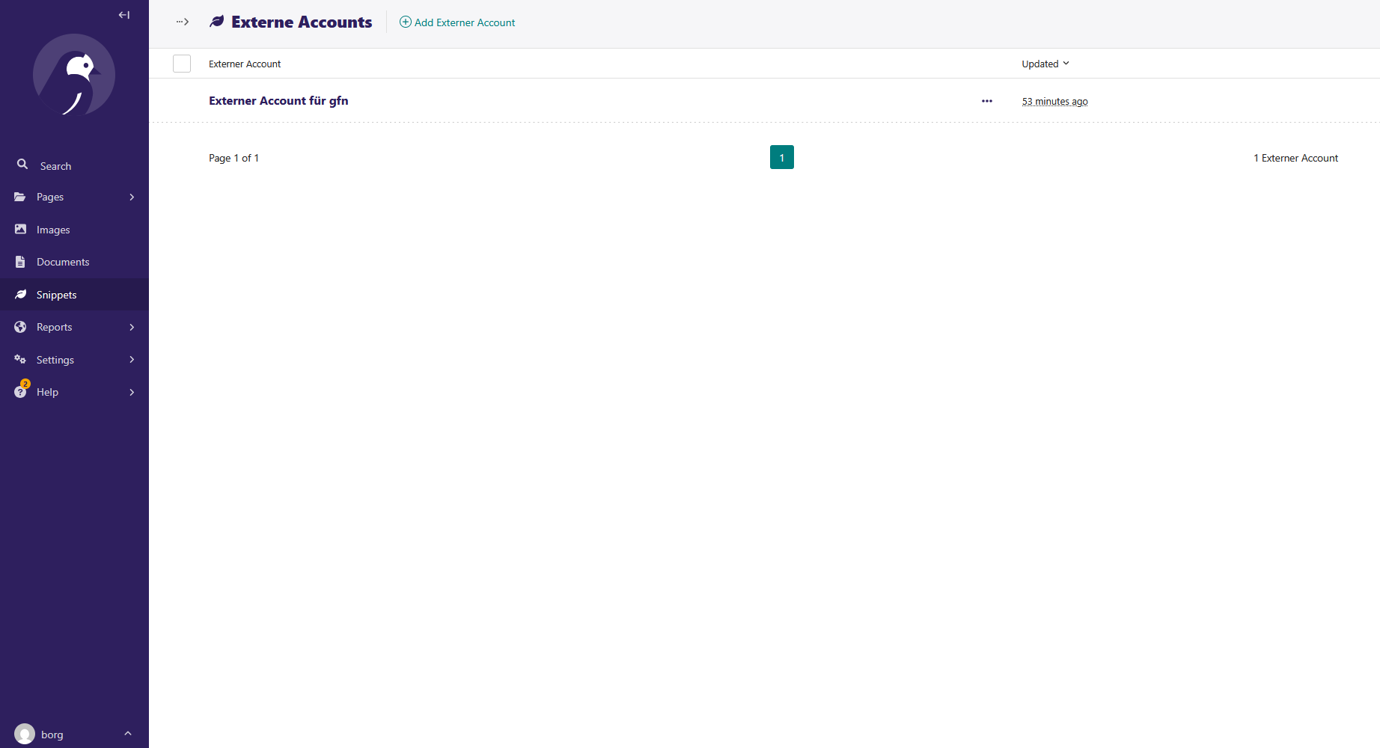Toggle the select-all checkbox in the table header

click(181, 64)
